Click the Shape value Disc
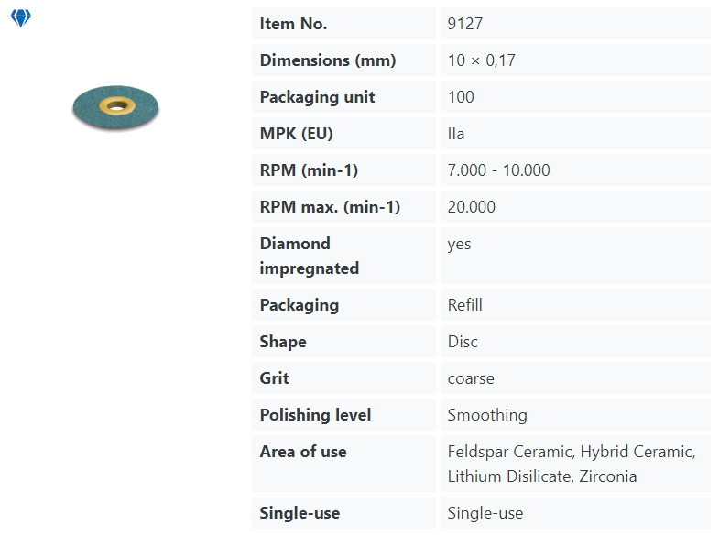The width and height of the screenshot is (719, 536). point(463,342)
